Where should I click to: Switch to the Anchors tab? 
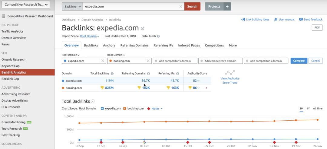[109, 45]
